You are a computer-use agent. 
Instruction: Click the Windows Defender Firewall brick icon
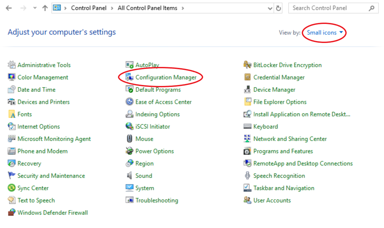click(x=11, y=213)
